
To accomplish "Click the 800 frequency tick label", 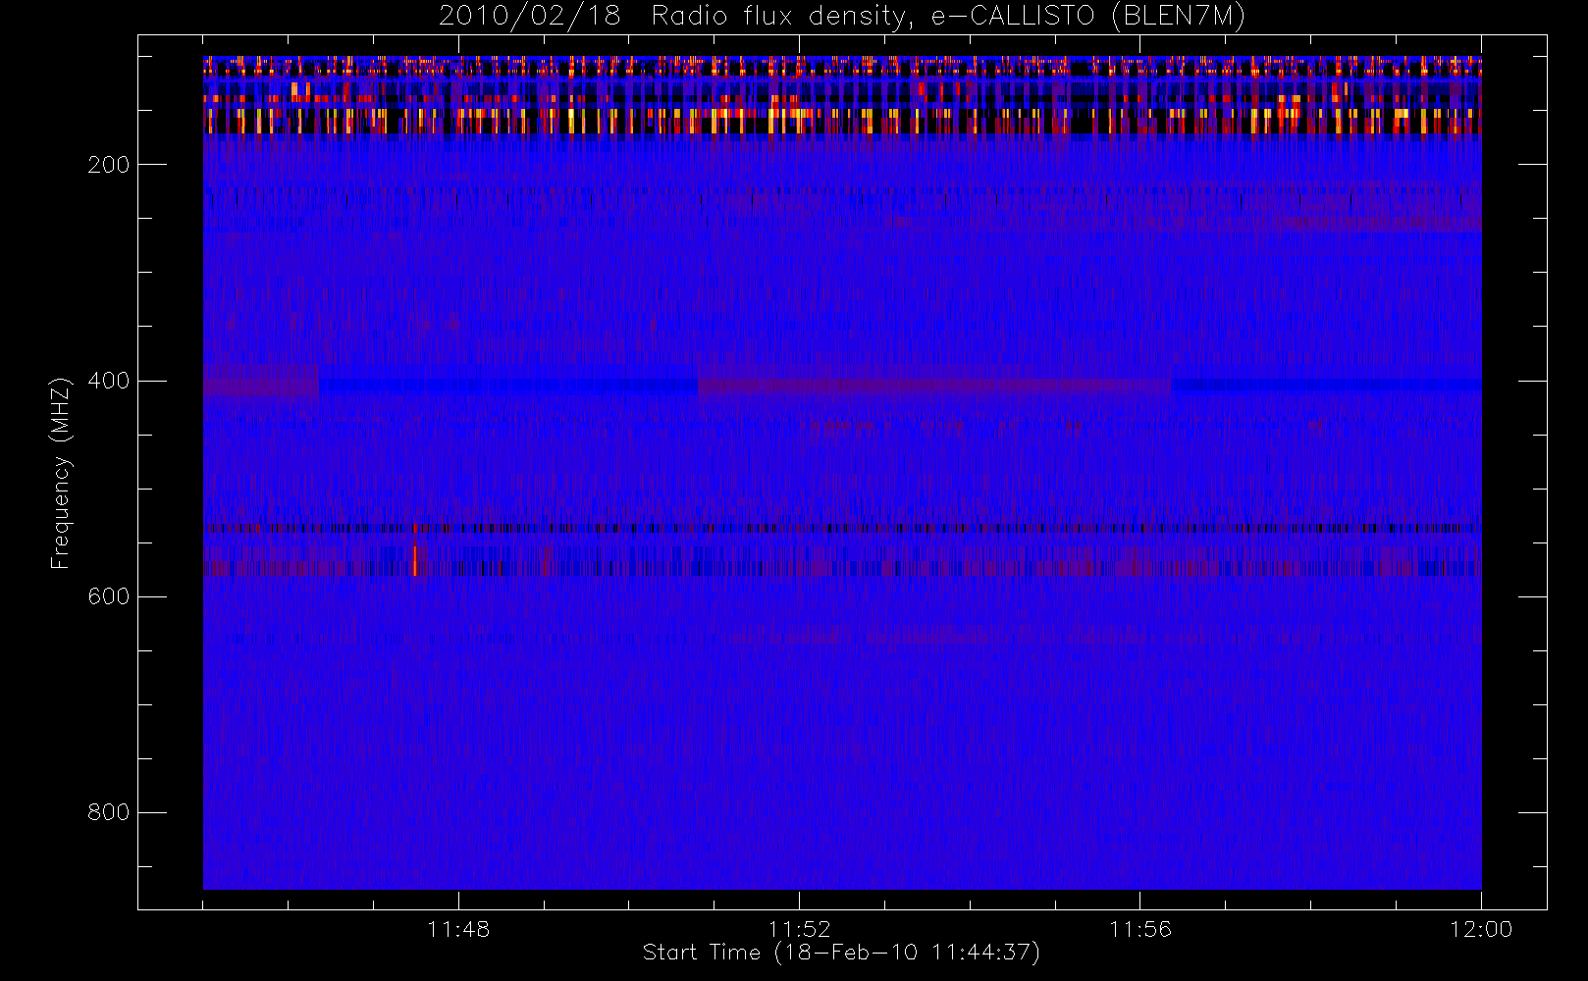I will pyautogui.click(x=109, y=812).
